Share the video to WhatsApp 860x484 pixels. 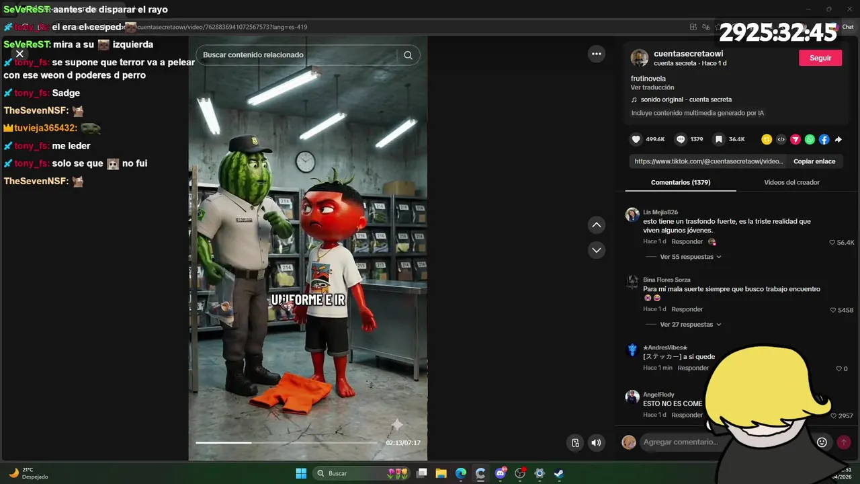tap(810, 139)
